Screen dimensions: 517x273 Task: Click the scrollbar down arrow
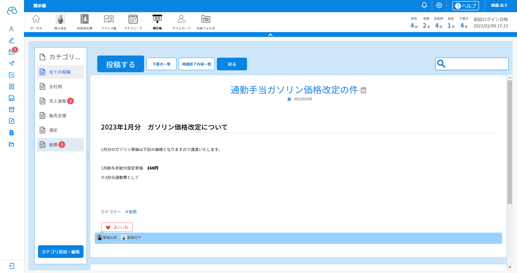tap(509, 267)
